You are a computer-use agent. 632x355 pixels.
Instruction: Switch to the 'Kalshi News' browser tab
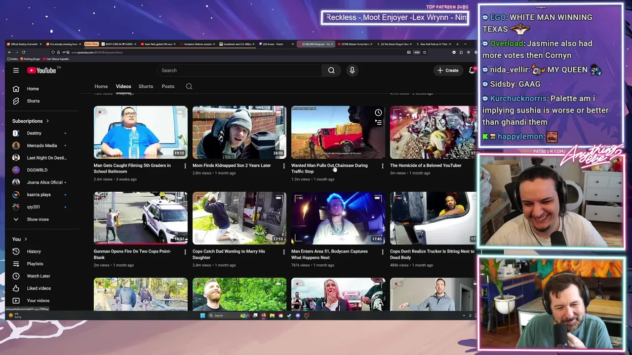pos(92,44)
